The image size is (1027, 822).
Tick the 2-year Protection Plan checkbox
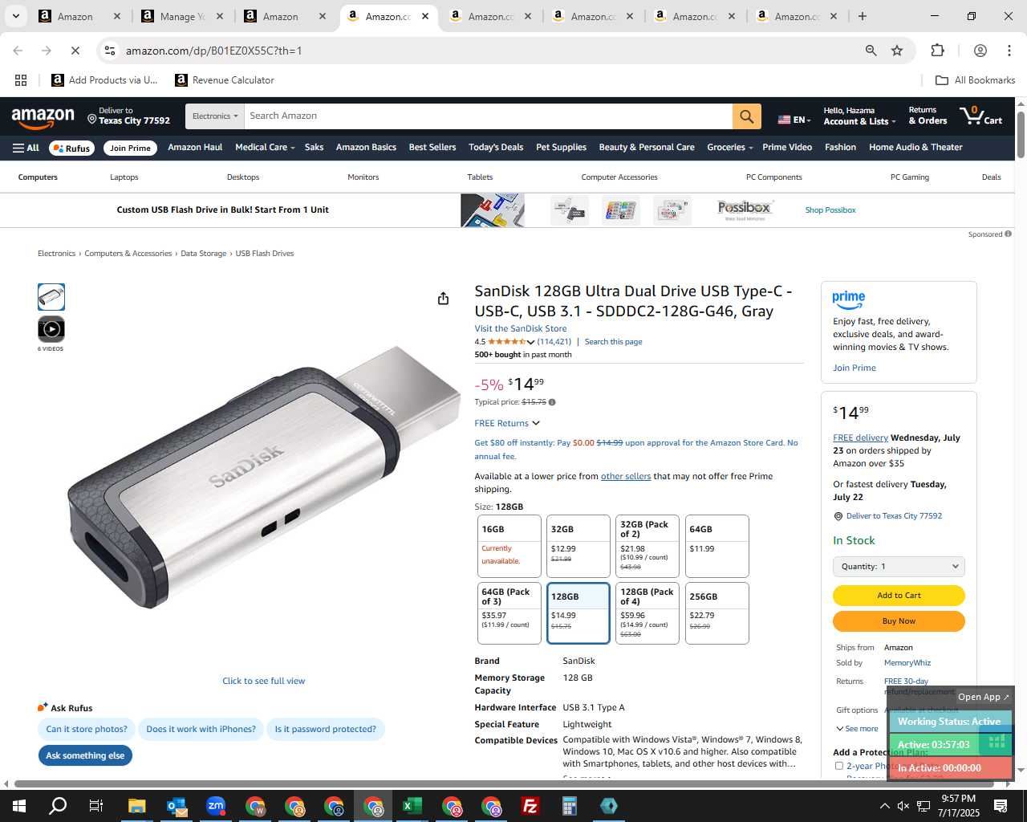pyautogui.click(x=839, y=766)
